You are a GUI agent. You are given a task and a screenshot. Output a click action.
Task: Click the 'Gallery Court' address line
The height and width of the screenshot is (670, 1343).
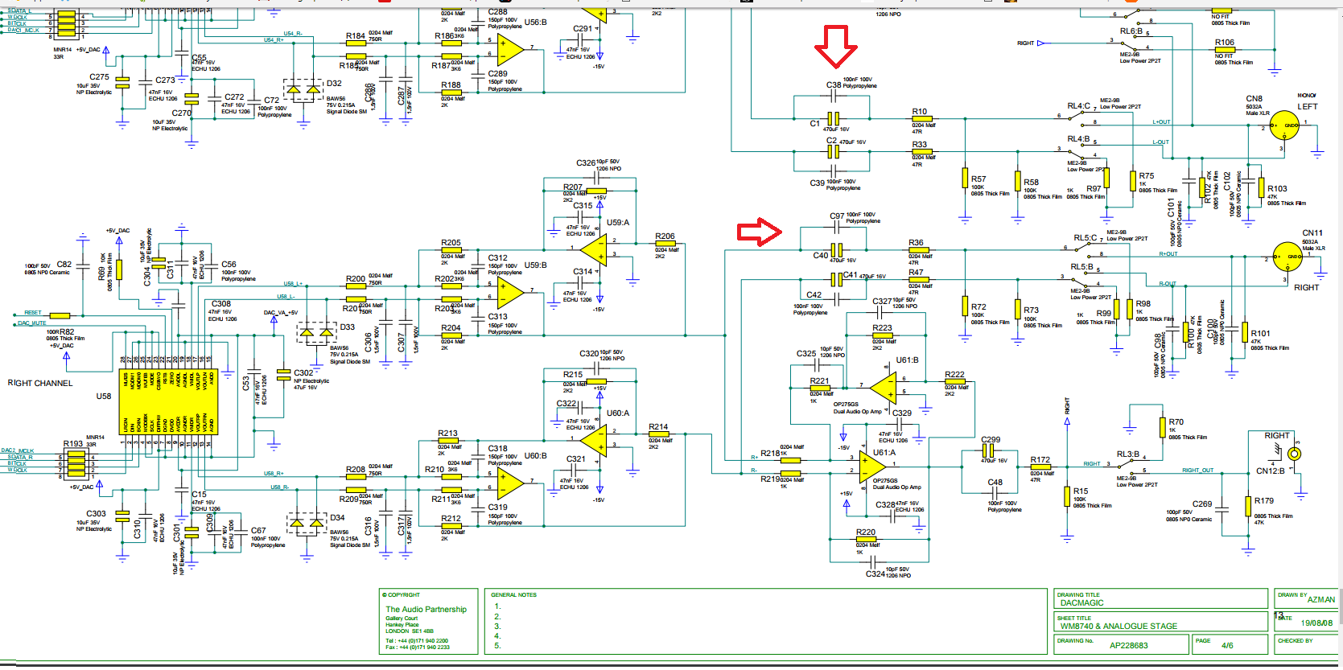tap(402, 619)
